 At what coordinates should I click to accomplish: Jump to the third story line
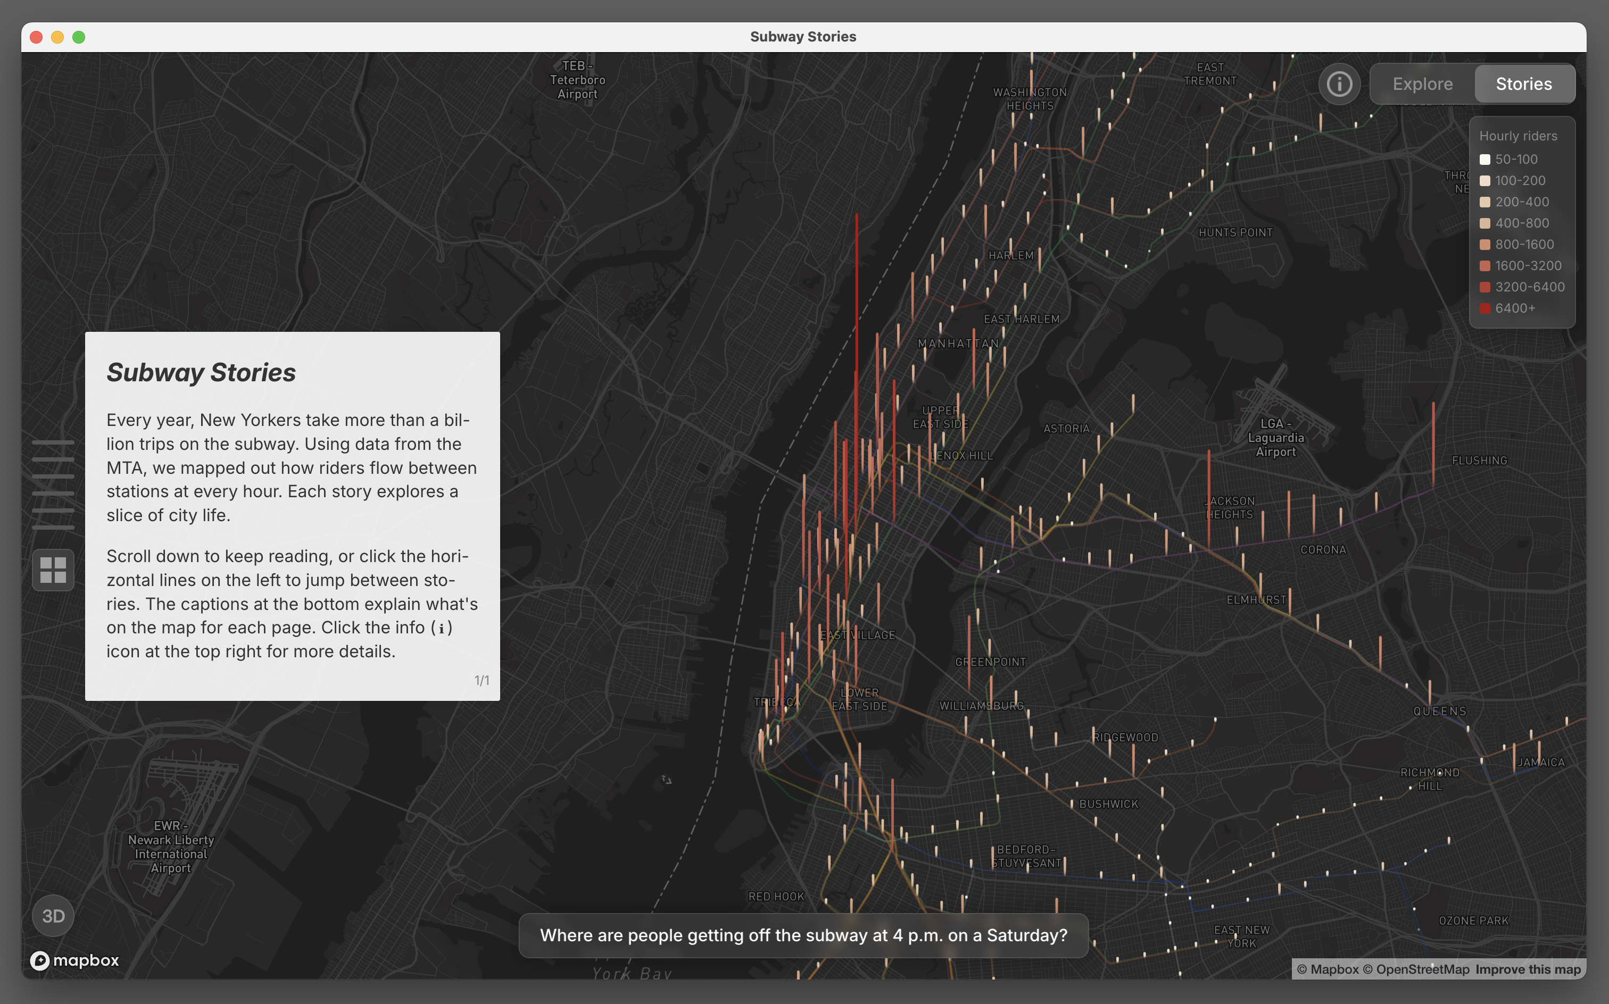click(x=53, y=476)
